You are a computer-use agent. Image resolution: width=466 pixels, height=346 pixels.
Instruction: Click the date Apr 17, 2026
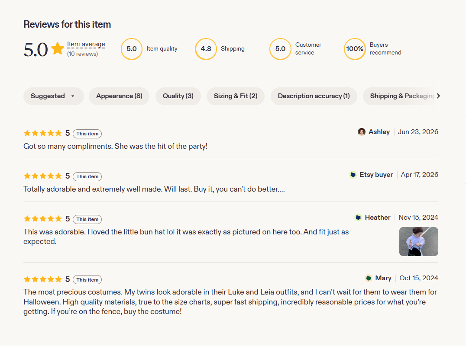pyautogui.click(x=419, y=175)
